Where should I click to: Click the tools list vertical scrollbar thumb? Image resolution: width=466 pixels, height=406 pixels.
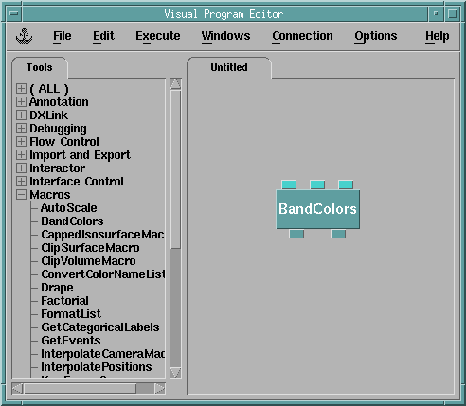[x=175, y=169]
